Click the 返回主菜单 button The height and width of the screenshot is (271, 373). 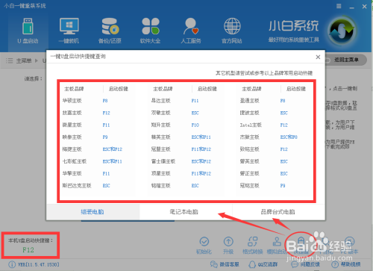click(x=345, y=60)
